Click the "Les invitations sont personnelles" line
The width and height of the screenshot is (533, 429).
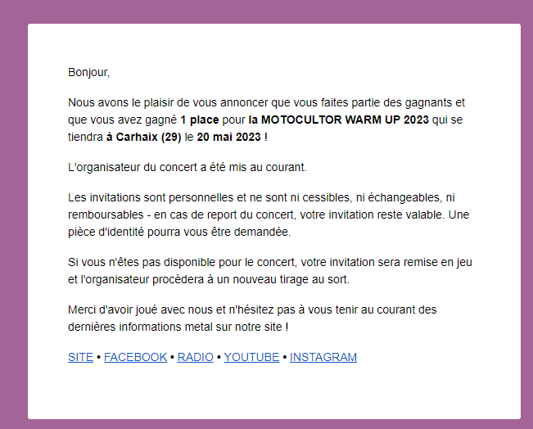[261, 197]
